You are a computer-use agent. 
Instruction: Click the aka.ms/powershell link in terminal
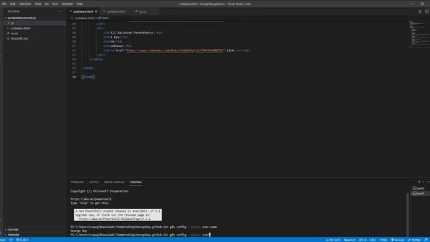click(91, 199)
